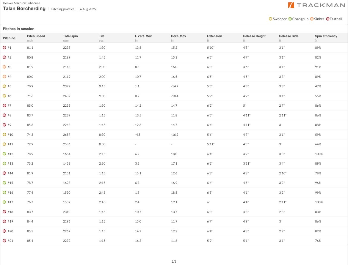The width and height of the screenshot is (348, 265).
Task: Click horizontal movement value 19.1
Action: tap(174, 202)
